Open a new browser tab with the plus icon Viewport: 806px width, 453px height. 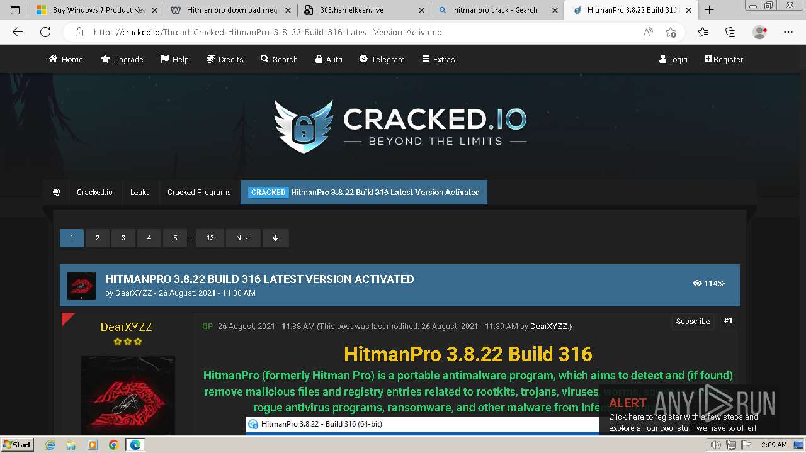(709, 10)
